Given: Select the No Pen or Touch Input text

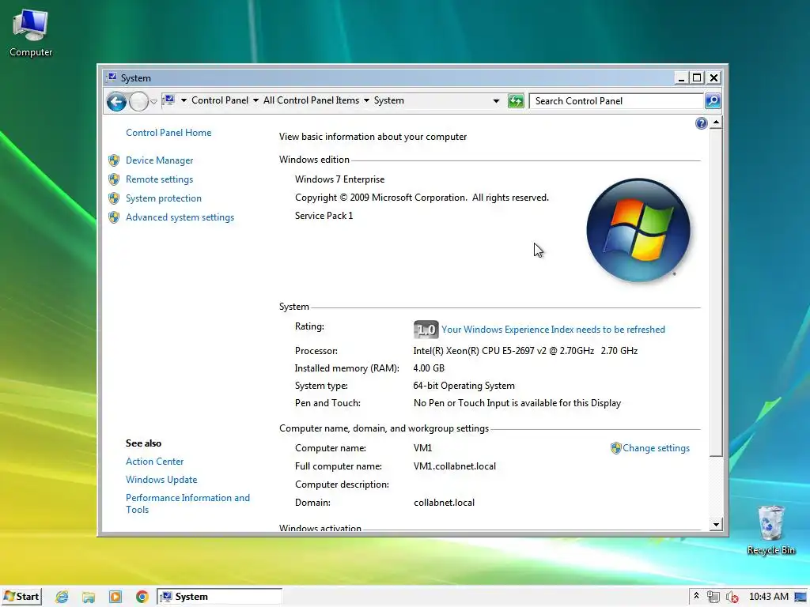Looking at the screenshot, I should (x=517, y=403).
